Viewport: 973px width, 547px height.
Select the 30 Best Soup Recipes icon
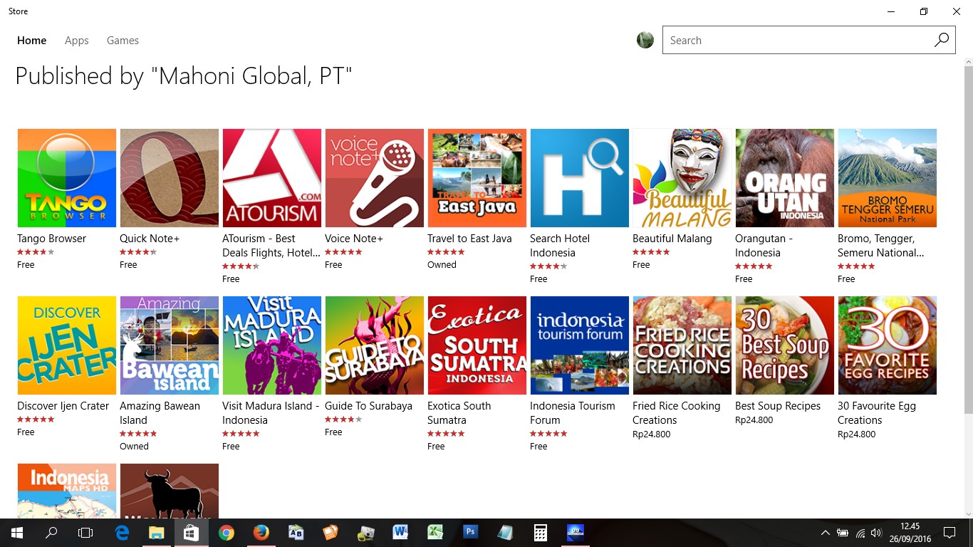[x=785, y=345]
